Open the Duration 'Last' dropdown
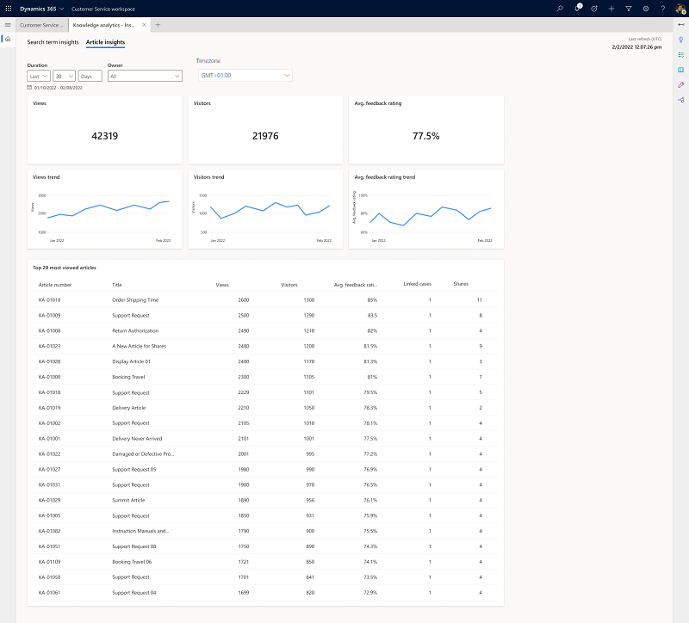The image size is (689, 623). point(39,76)
